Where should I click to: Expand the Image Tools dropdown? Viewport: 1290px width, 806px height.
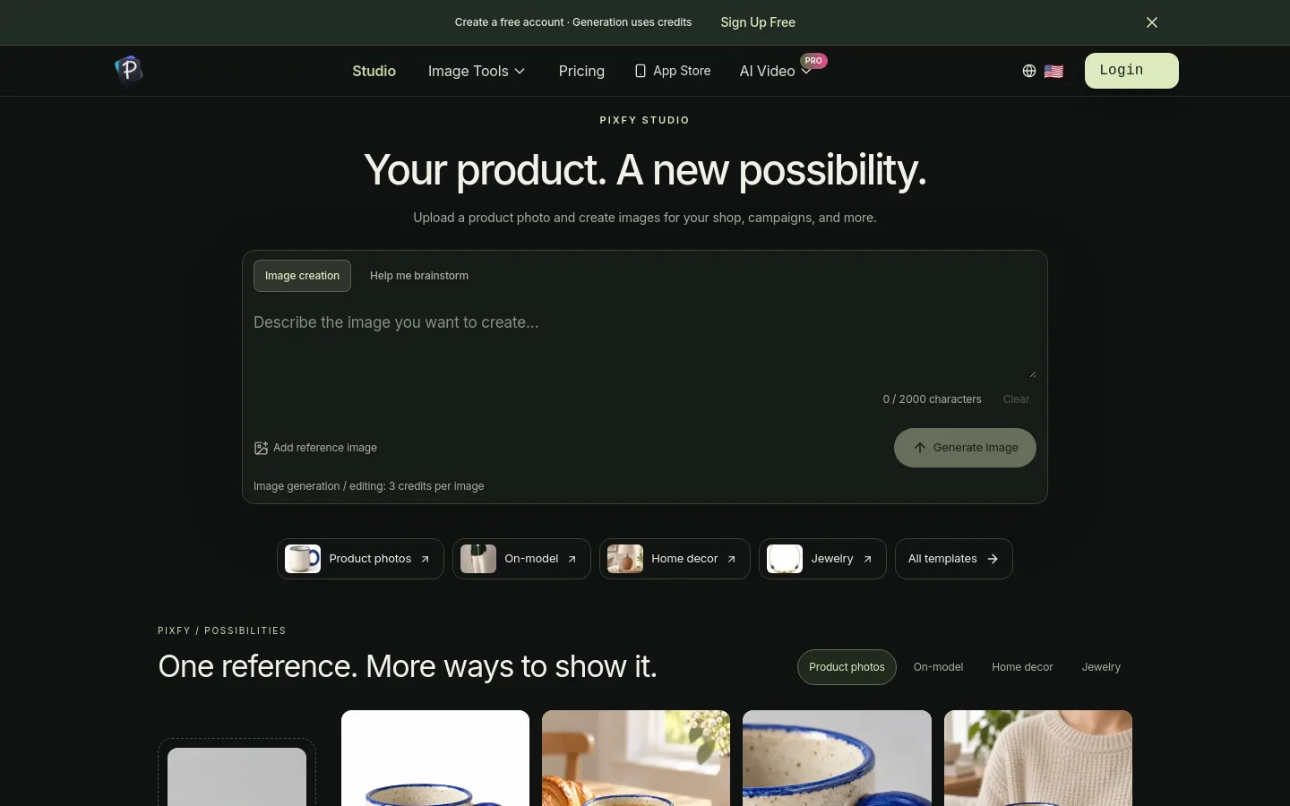tap(477, 71)
